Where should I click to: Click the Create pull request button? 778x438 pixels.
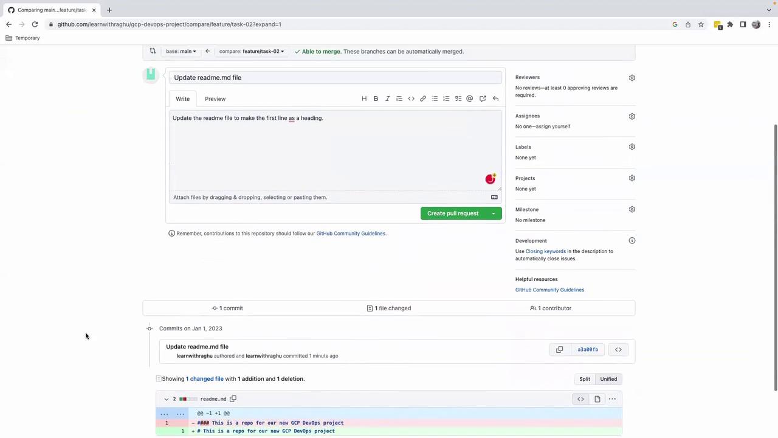coord(453,214)
